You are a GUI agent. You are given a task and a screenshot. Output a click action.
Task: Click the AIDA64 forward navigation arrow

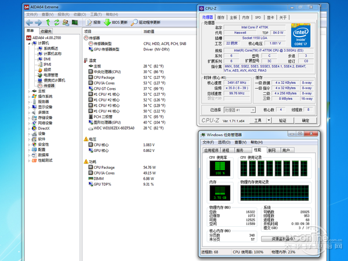point(38,22)
